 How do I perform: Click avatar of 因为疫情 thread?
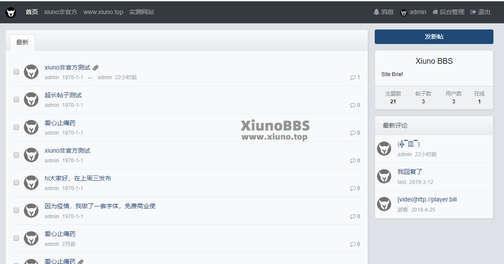31,211
